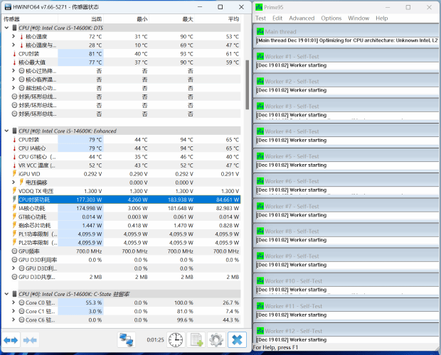Image resolution: width=441 pixels, height=355 pixels.
Task: Click the 传感器 column header
Action: point(30,19)
